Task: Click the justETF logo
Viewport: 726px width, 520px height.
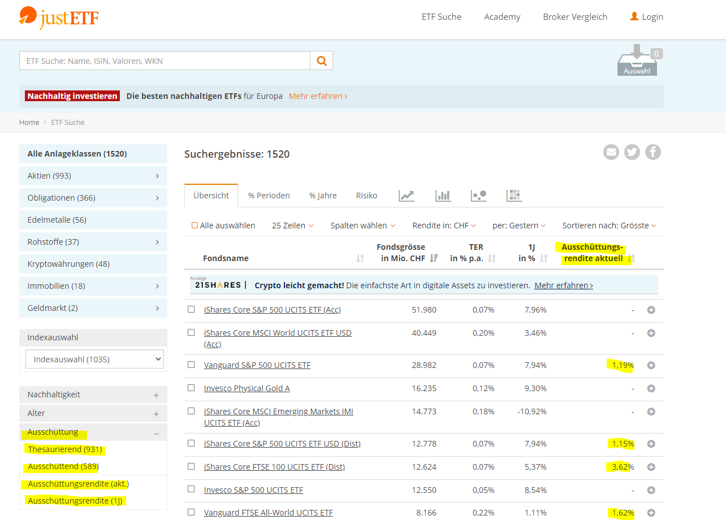Action: tap(58, 18)
